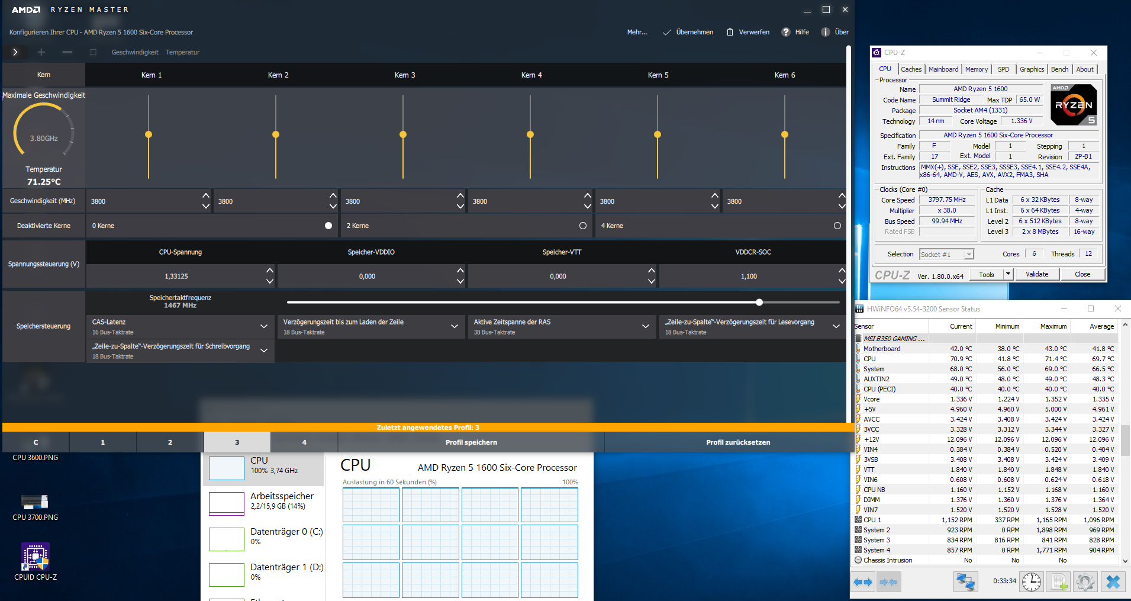Screen dimensions: 1131x601
Task: Click the Tools button in CPU-Z
Action: 987,274
